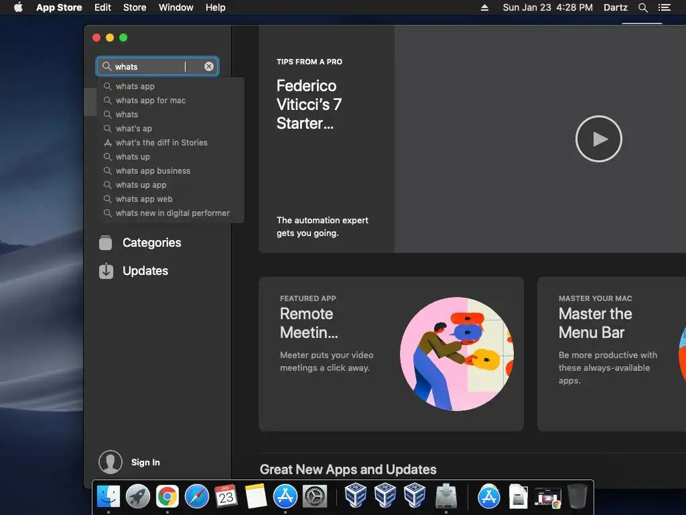686x515 pixels.
Task: Open the Trash in the Dock
Action: point(577,497)
